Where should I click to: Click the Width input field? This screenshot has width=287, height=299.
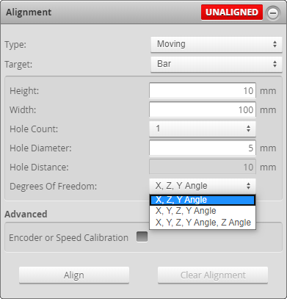coord(203,110)
